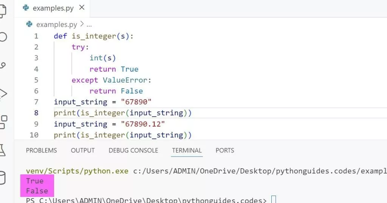This screenshot has height=203, width=387.
Task: Show the PORTS panel tab
Action: (225, 150)
